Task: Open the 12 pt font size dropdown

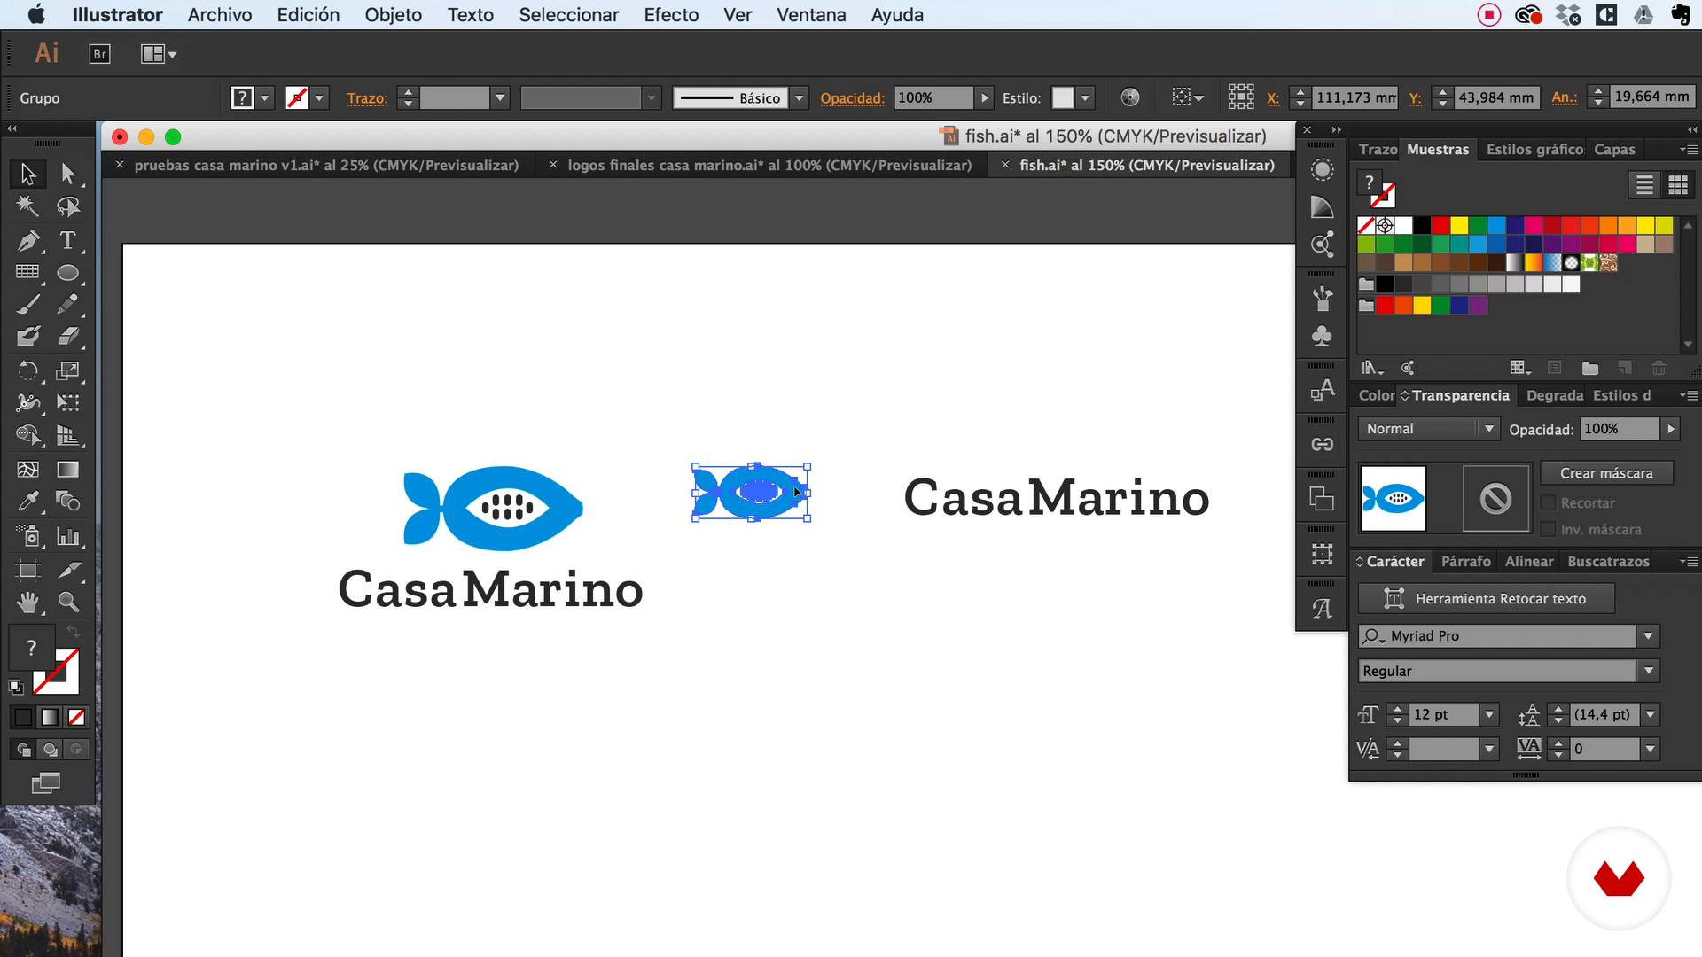Action: (1489, 714)
